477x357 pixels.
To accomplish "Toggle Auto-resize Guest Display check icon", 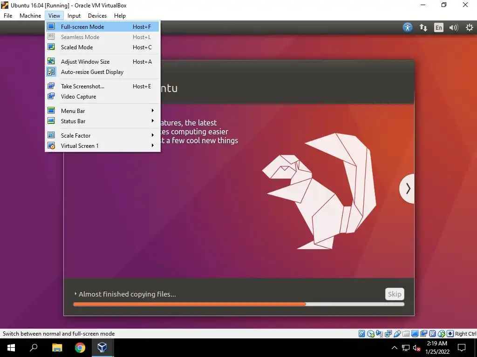I will coord(51,72).
